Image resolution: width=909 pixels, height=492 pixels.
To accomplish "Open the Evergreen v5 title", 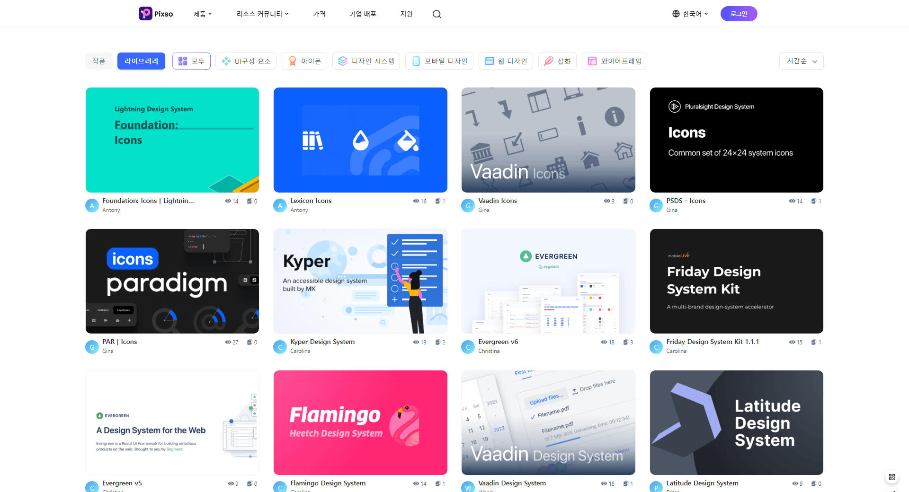I will pos(122,483).
